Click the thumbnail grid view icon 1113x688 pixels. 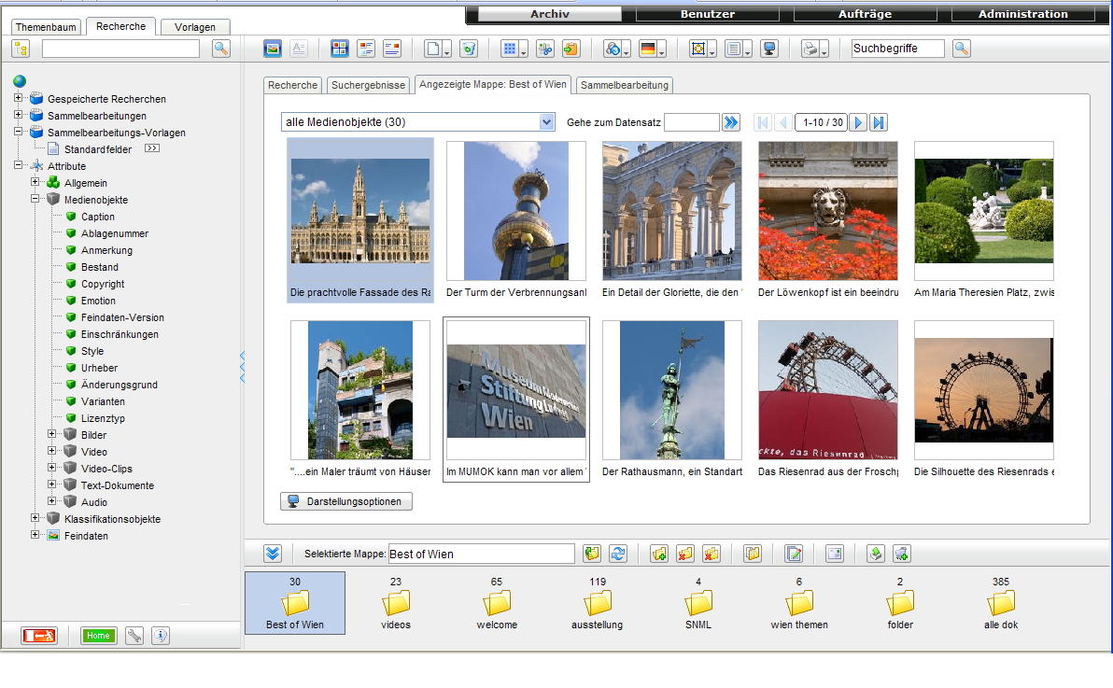point(339,49)
